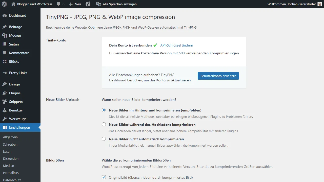Click Neu in admin bar
The width and height of the screenshot is (324, 182).
78,4
